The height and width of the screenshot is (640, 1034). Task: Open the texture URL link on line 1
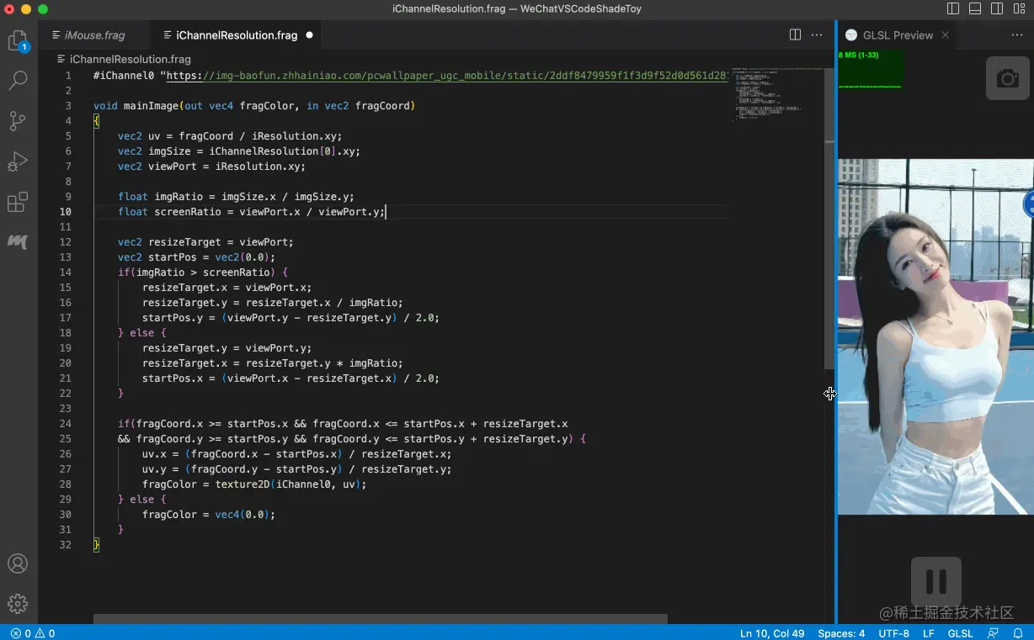pos(447,76)
